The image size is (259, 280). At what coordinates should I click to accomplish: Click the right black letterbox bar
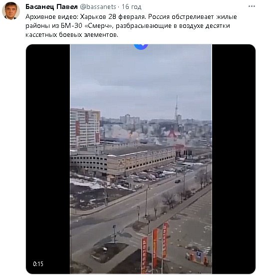point(234,159)
